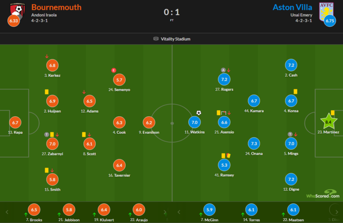Click the stadium icon beside Vitality Stadium
The image size is (343, 223).
pyautogui.click(x=156, y=39)
